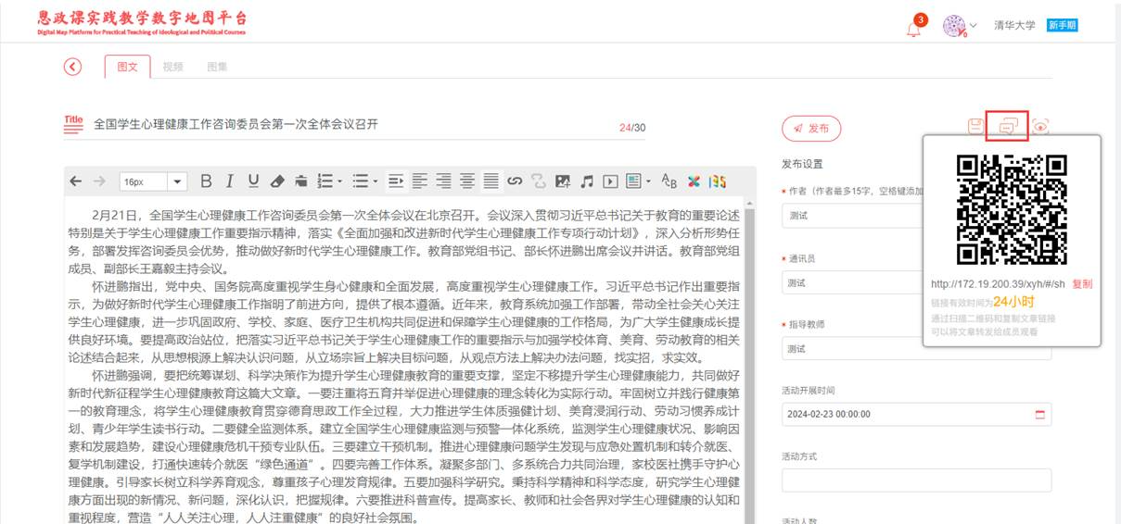The height and width of the screenshot is (524, 1121).
Task: Toggle the preview eye icon
Action: pos(1040,127)
